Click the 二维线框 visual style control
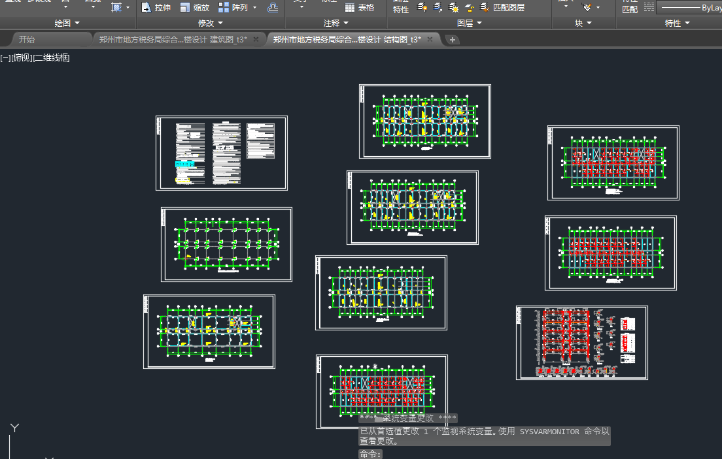Image resolution: width=722 pixels, height=459 pixels. [52, 58]
